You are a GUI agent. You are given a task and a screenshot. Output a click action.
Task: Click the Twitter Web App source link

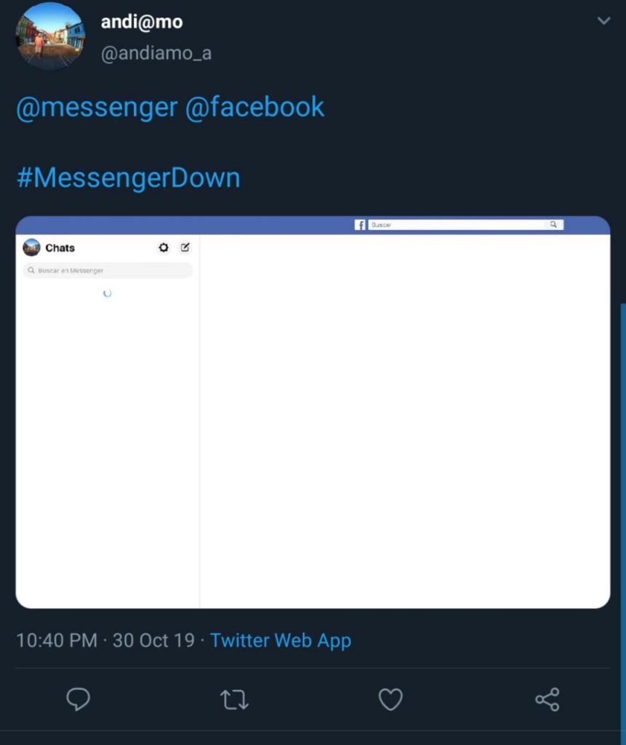[x=281, y=640]
